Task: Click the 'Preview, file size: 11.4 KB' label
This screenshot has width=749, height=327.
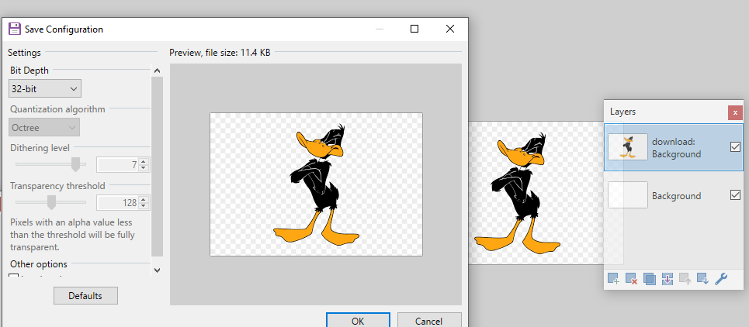Action: pyautogui.click(x=220, y=53)
